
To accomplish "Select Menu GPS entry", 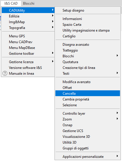I will click(x=28, y=36).
